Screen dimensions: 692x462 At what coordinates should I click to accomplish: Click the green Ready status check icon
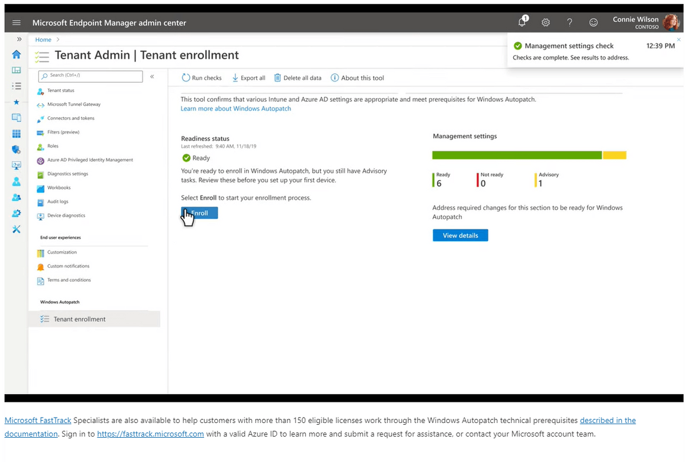pos(186,158)
